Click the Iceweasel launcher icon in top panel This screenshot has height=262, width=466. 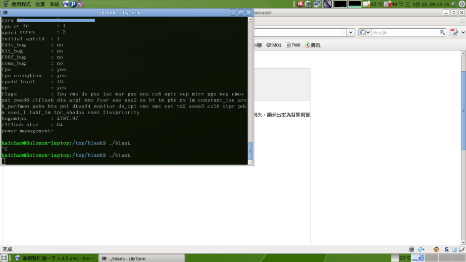66,4
